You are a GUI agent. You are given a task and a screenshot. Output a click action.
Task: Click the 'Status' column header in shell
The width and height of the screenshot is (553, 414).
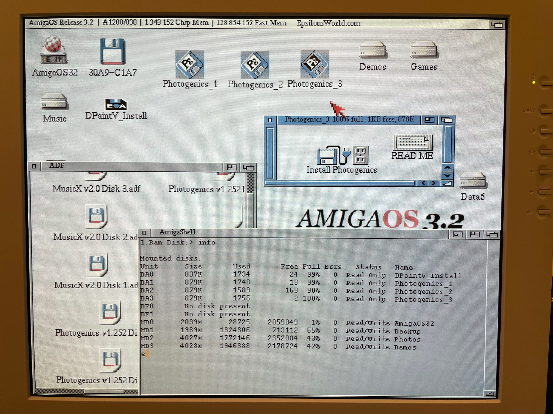(368, 267)
